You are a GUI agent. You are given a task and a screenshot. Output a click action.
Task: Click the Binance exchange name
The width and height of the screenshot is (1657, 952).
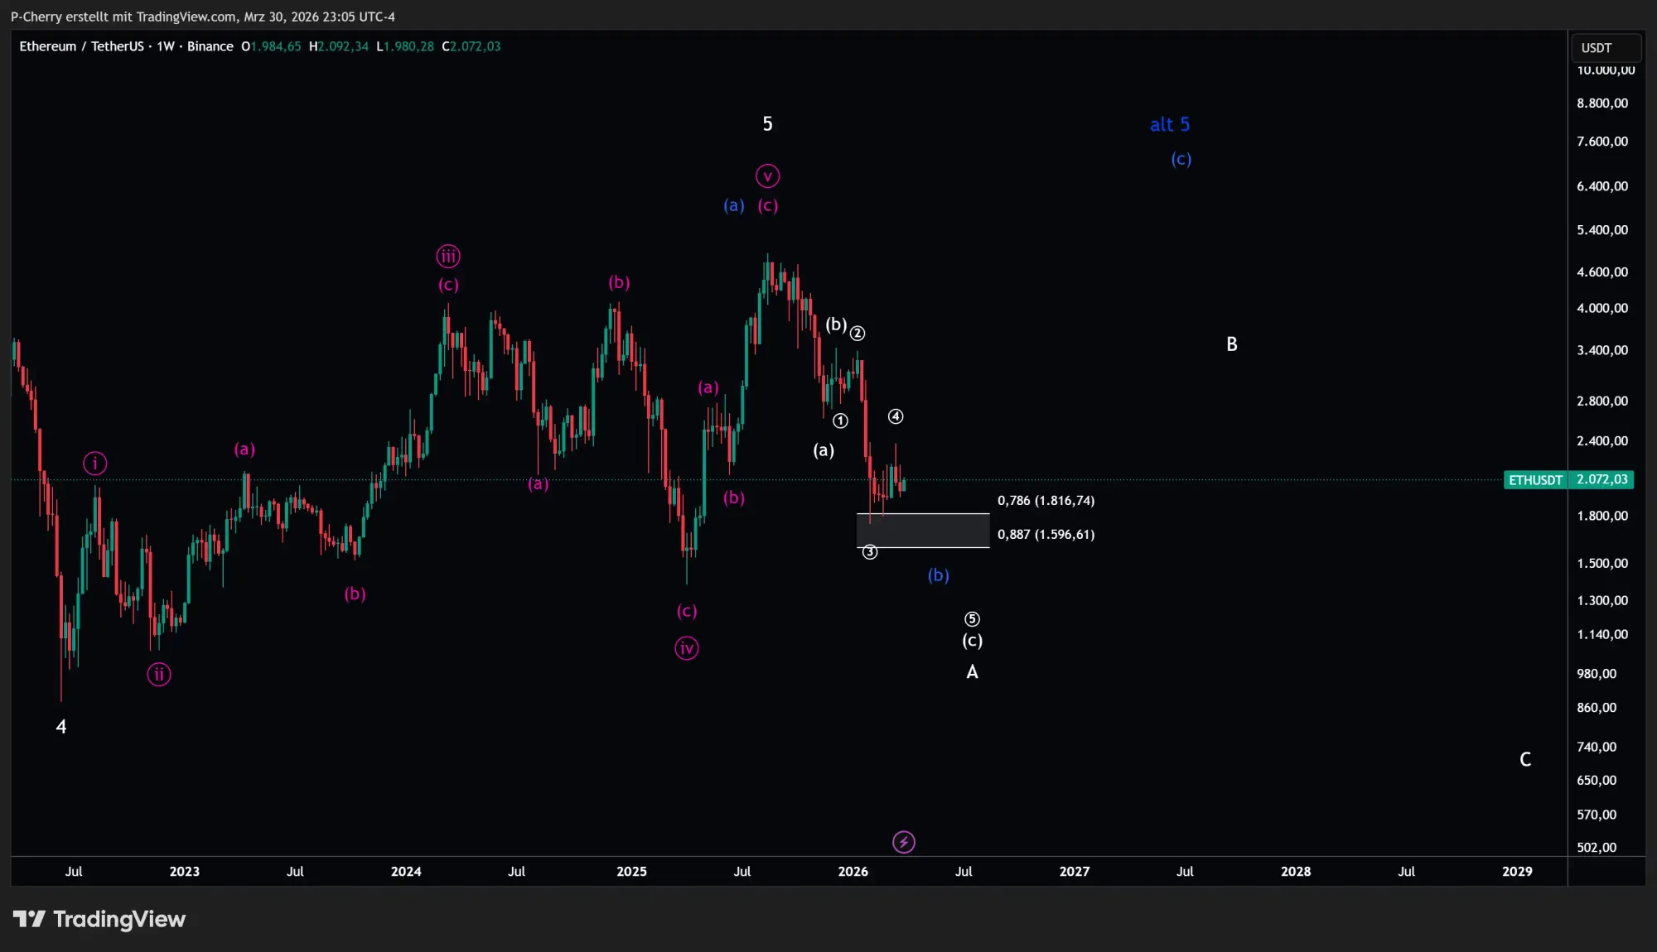point(210,46)
